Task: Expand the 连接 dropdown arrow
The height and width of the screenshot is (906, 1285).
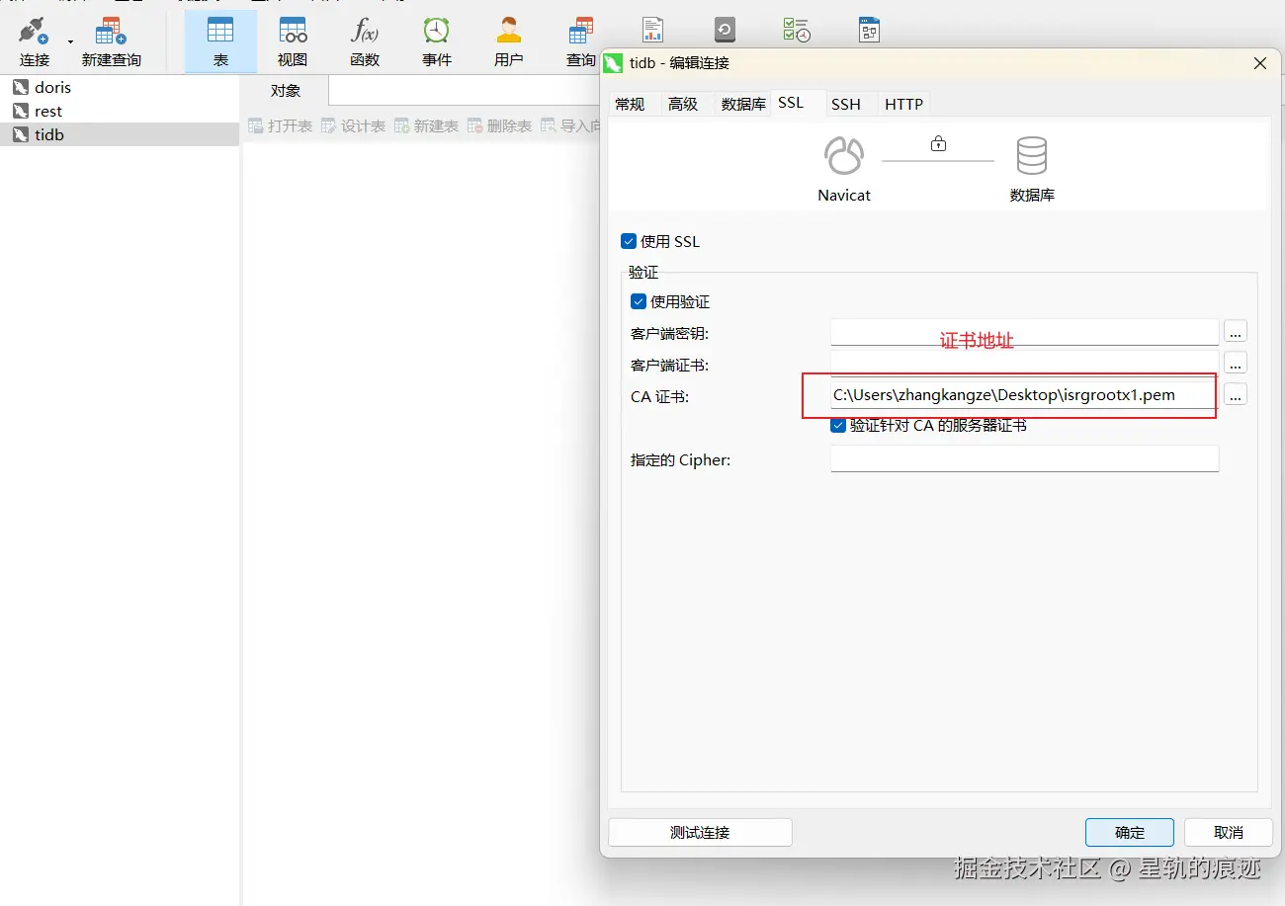Action: [x=70, y=42]
